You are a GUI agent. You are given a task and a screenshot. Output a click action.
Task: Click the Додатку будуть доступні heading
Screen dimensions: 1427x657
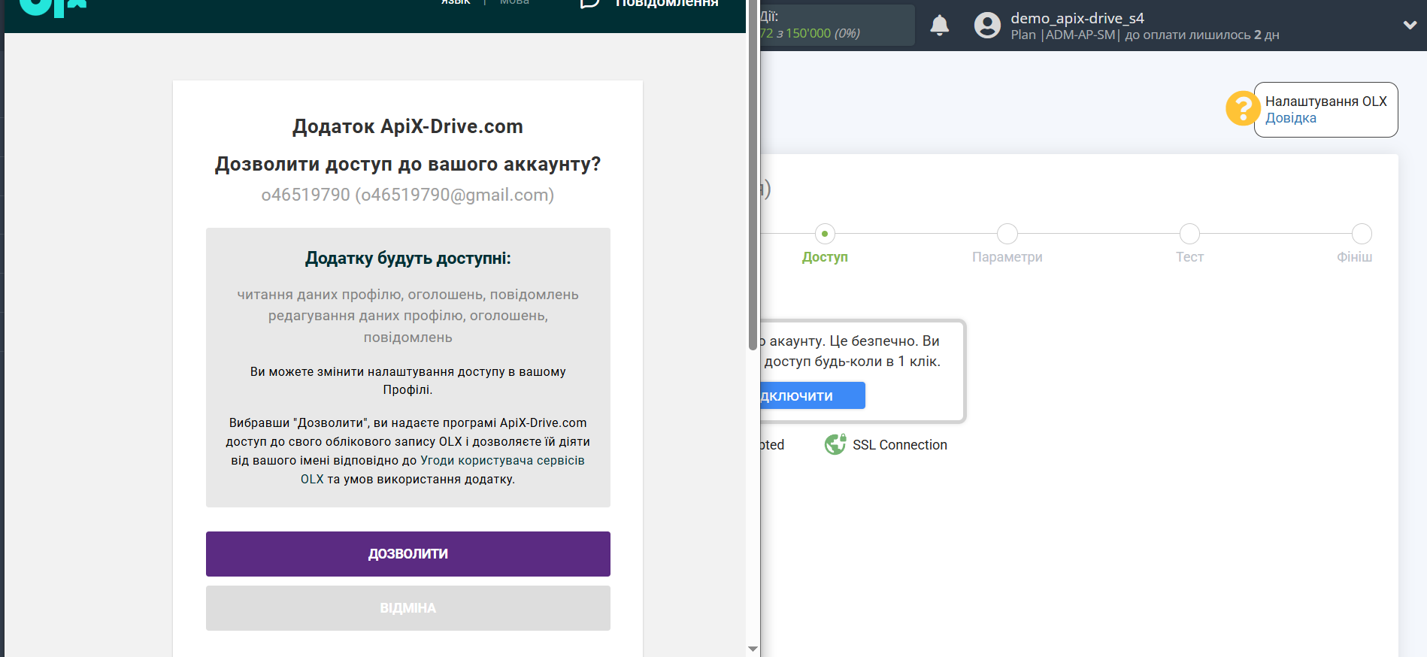[x=408, y=259]
